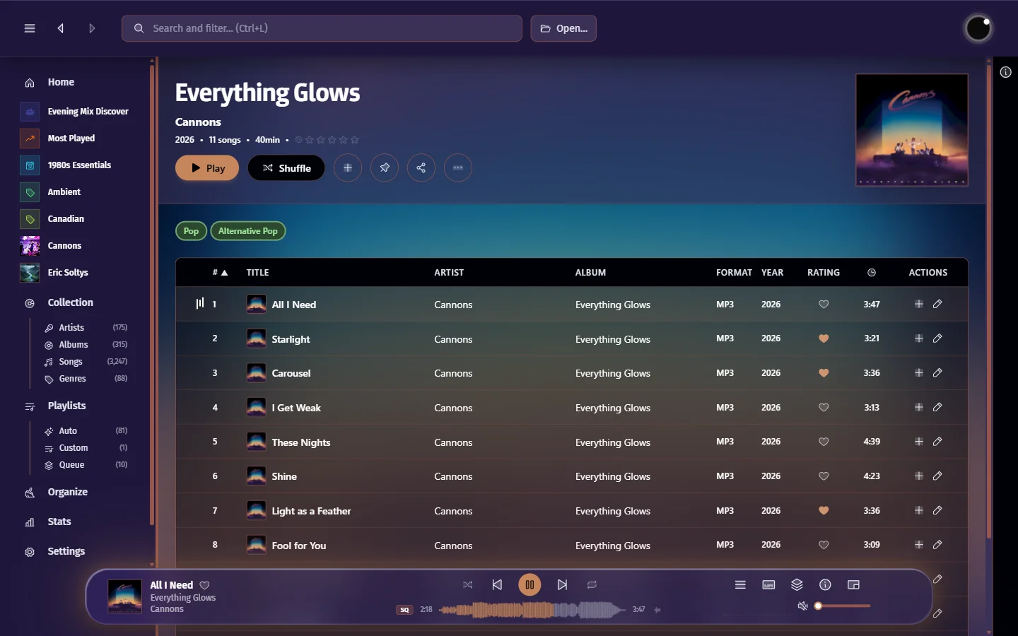Pause playback
1018x636 pixels.
pyautogui.click(x=530, y=584)
